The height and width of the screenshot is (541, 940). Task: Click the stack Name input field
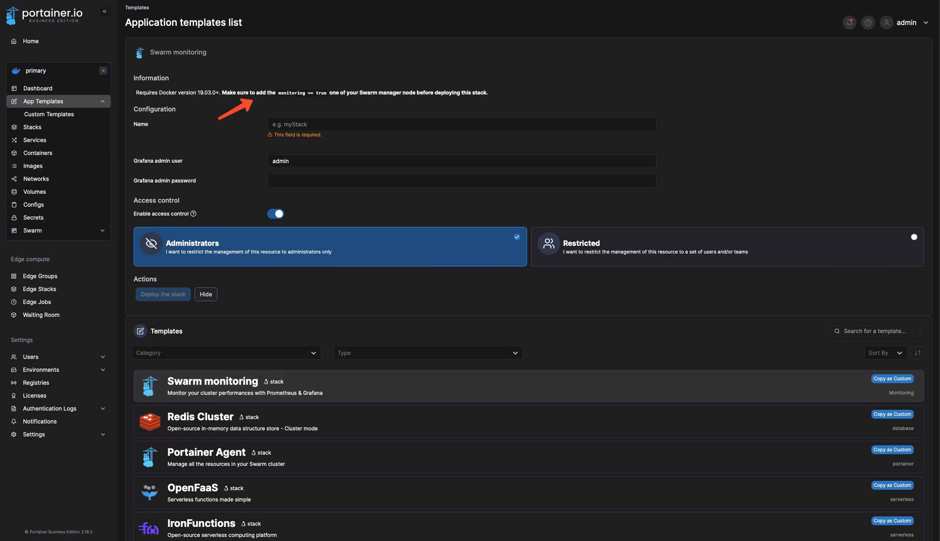(x=462, y=124)
